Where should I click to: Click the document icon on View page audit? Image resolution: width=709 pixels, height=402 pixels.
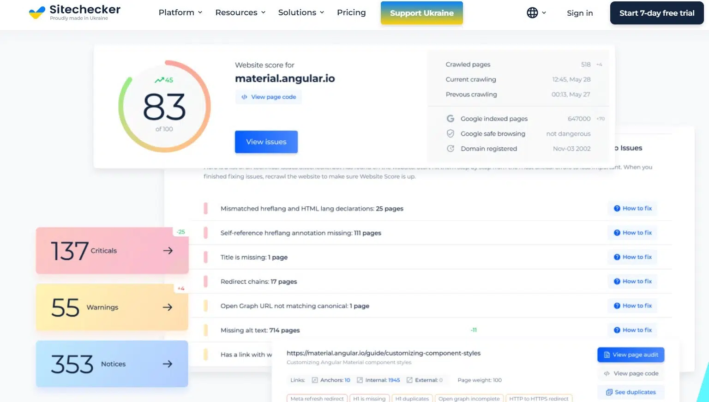point(607,355)
